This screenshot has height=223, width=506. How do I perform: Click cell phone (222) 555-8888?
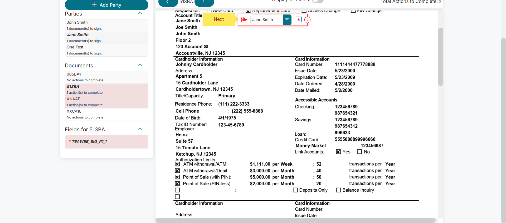247,111
